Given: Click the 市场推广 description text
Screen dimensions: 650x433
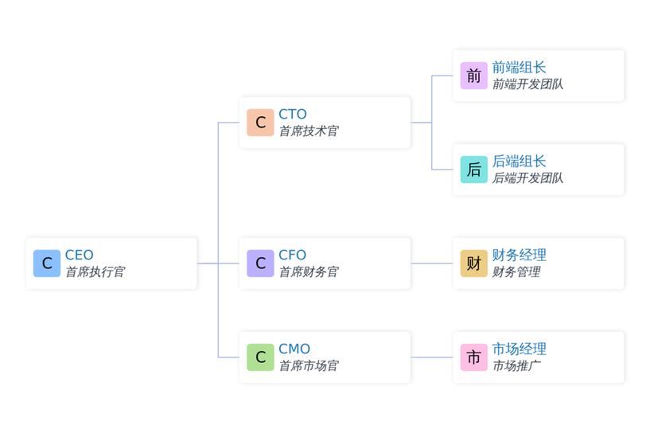Looking at the screenshot, I should tap(516, 366).
